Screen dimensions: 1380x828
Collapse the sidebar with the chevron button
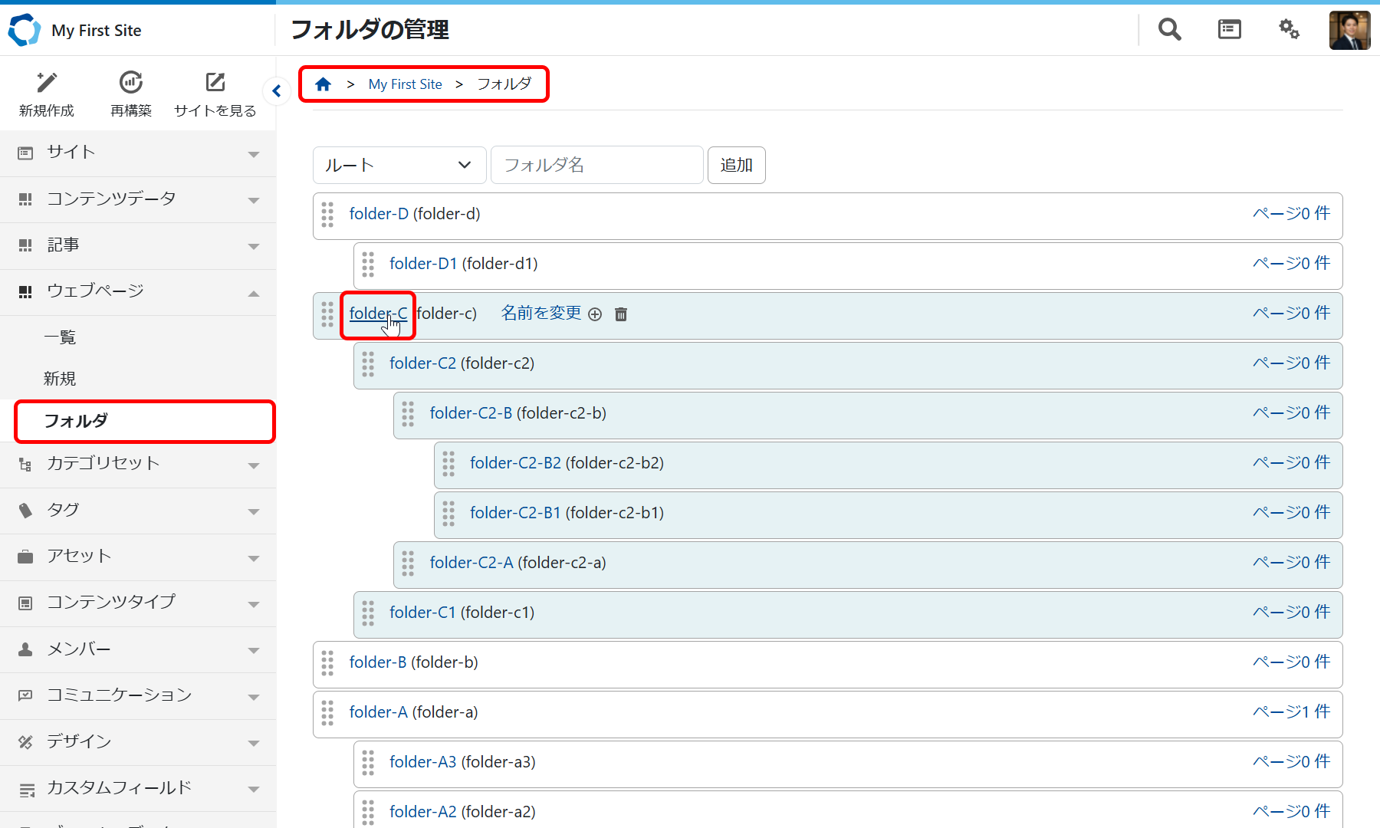coord(277,91)
